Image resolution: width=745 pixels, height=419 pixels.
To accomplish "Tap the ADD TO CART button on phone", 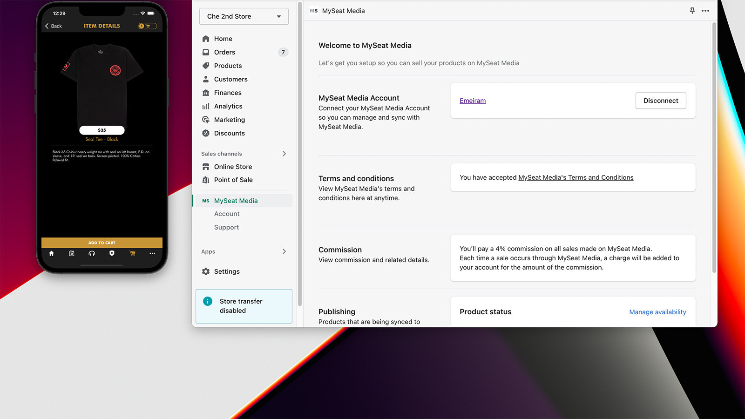I will (102, 243).
